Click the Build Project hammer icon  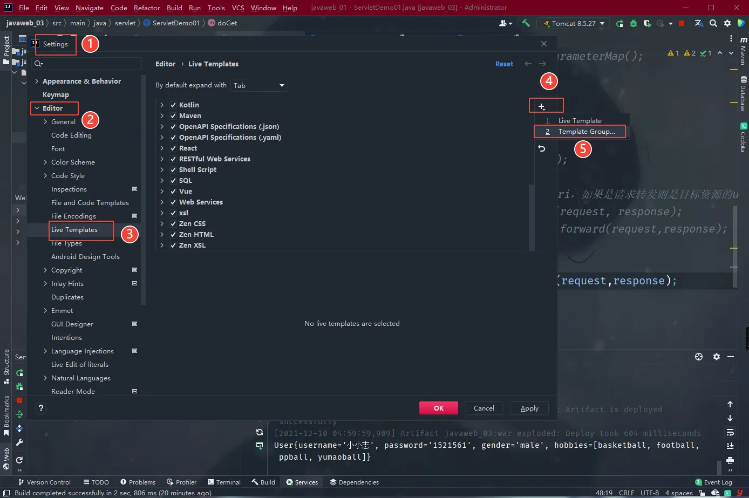coord(526,23)
